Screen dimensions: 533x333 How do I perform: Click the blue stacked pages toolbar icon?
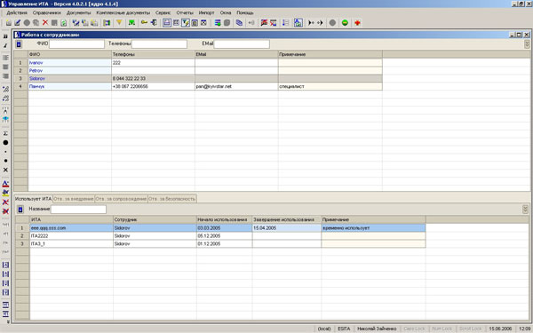pyautogui.click(x=239, y=23)
